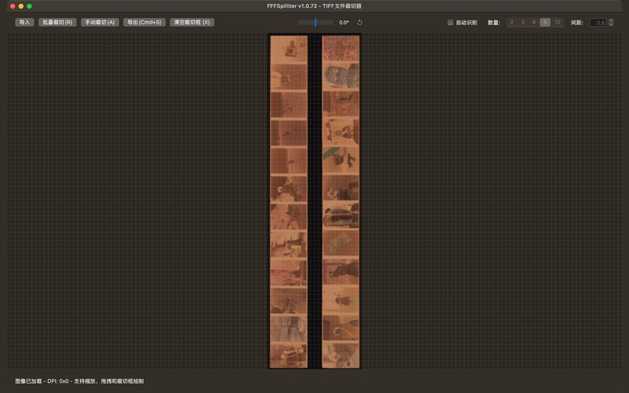Image resolution: width=629 pixels, height=393 pixels.
Task: Enter full screen with the green button
Action: pyautogui.click(x=29, y=6)
